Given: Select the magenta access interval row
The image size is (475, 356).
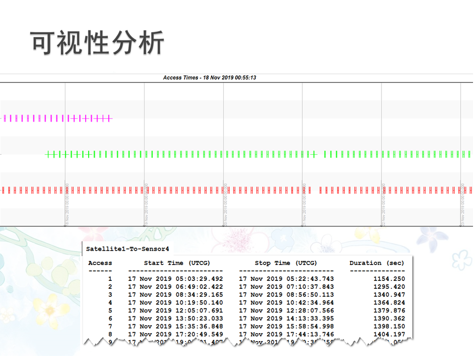Looking at the screenshot, I should (x=57, y=118).
